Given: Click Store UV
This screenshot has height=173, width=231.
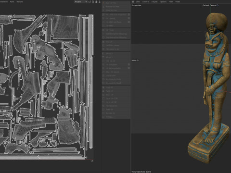Looking at the screenshot, I should (x=116, y=110).
